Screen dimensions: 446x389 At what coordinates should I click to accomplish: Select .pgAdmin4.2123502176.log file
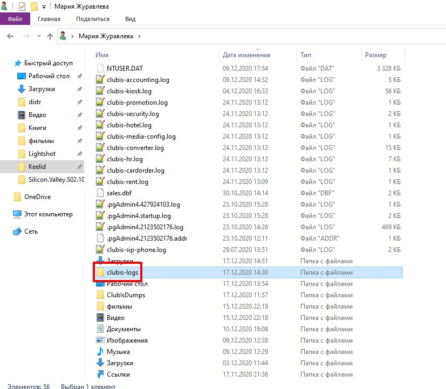pyautogui.click(x=145, y=227)
